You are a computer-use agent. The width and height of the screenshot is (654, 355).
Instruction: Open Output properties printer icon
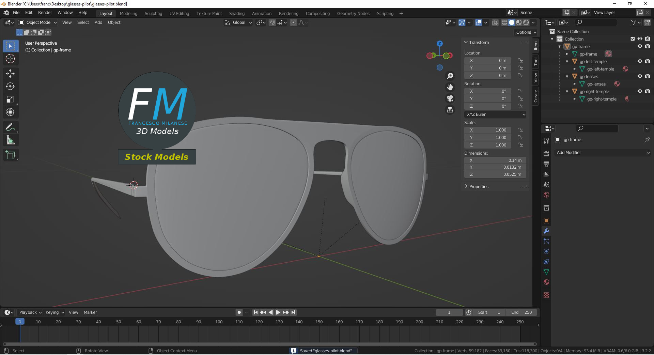point(546,164)
